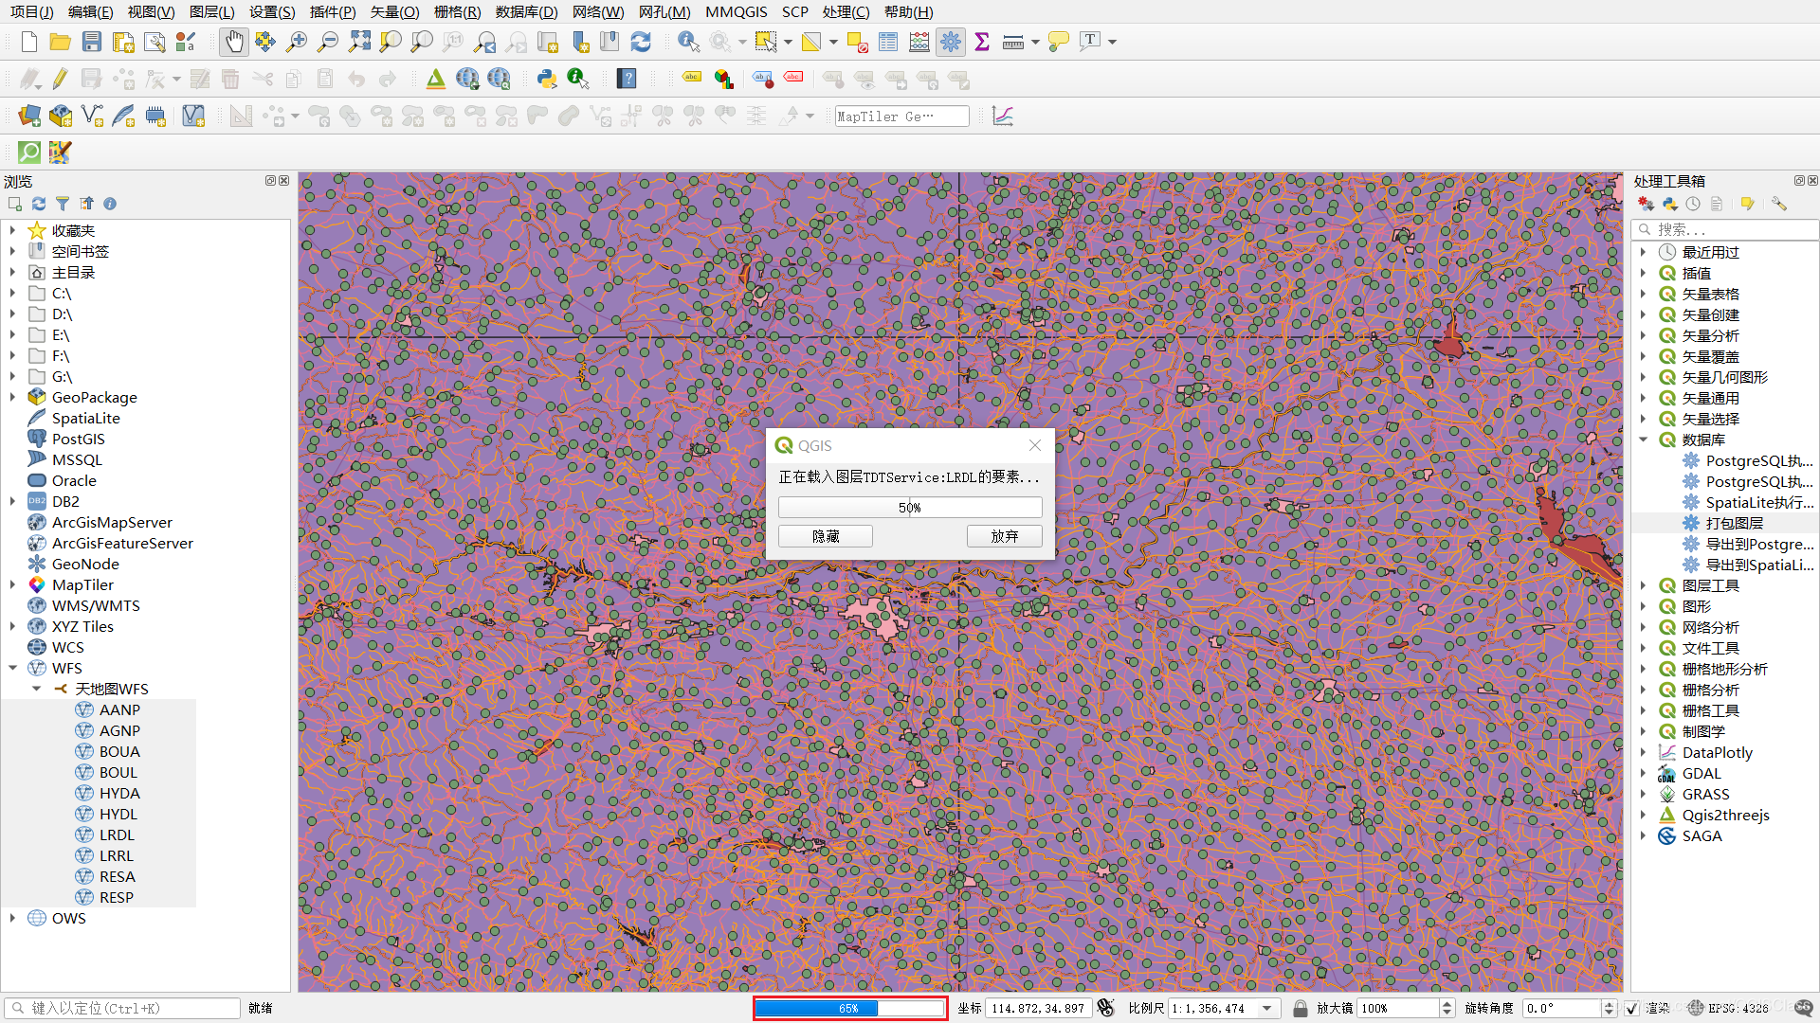Image resolution: width=1820 pixels, height=1023 pixels.
Task: Click the locator search field Ctrl+K
Action: click(x=123, y=1008)
